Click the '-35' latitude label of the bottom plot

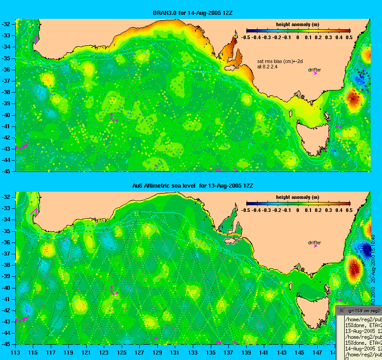coord(6,231)
